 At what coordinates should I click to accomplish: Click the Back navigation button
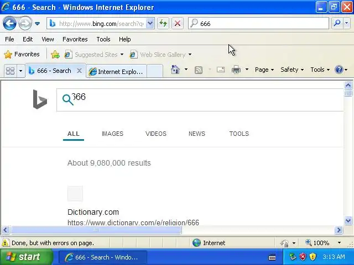9,23
